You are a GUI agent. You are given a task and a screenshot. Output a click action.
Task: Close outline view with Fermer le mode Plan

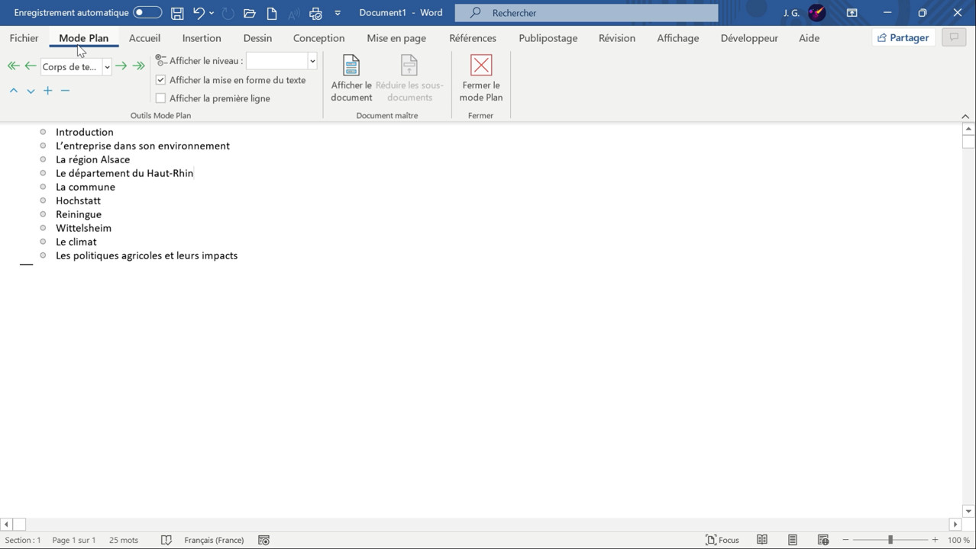point(481,79)
